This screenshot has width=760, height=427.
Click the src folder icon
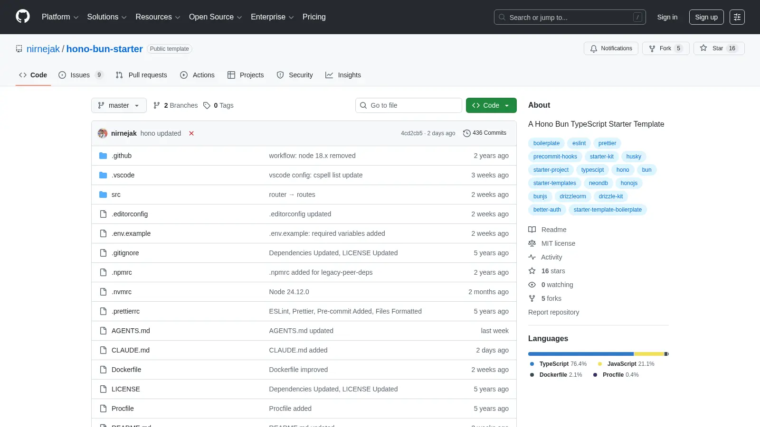(x=103, y=195)
